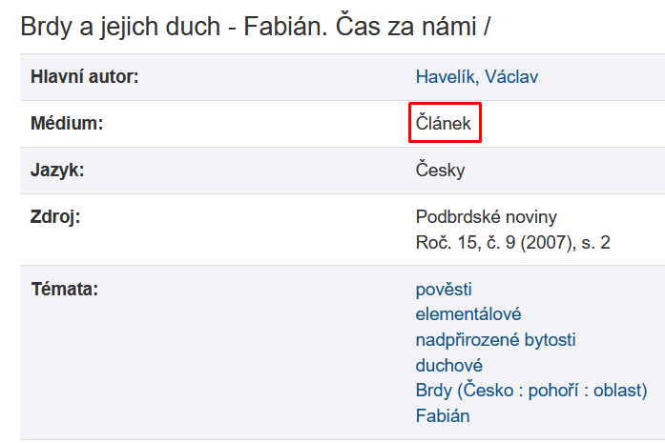665x443 pixels.
Task: Open Brdy (Česko : pohoří : oblast) link
Action: coord(531,391)
